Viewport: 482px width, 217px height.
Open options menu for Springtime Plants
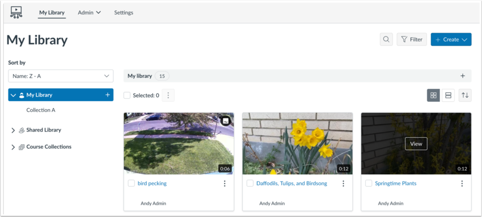[462, 183]
